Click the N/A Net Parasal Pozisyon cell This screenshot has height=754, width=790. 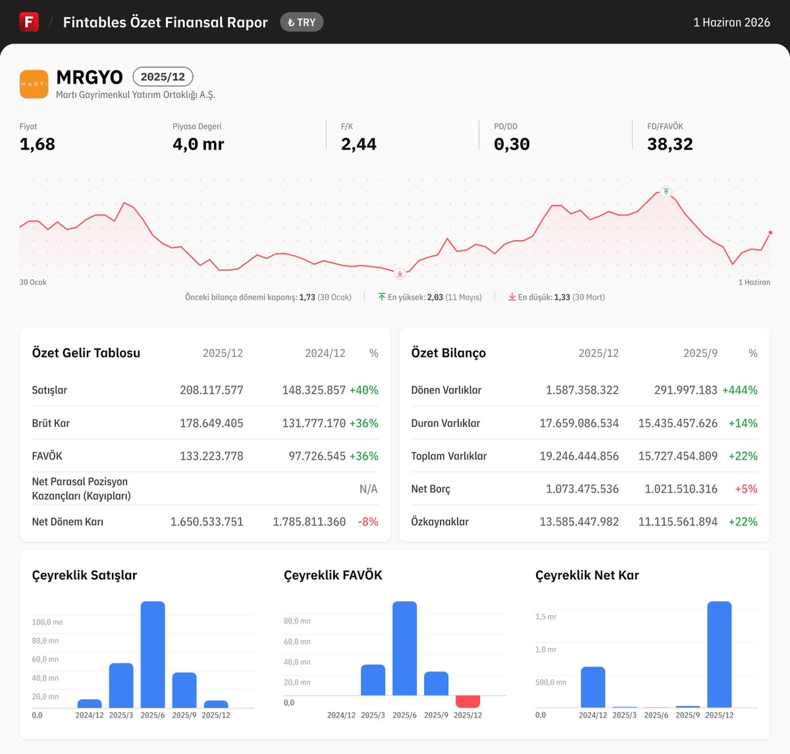pyautogui.click(x=369, y=489)
